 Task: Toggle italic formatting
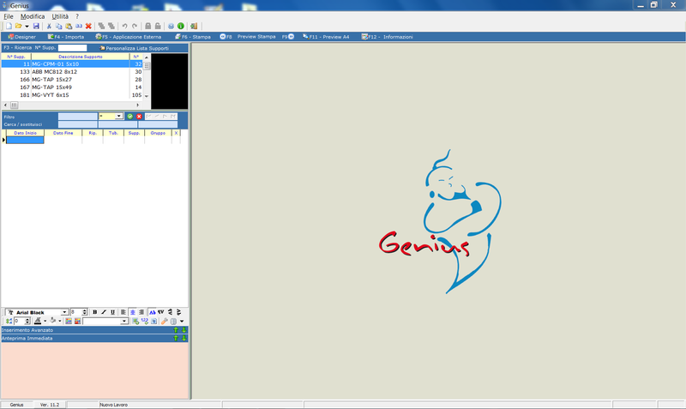click(104, 312)
